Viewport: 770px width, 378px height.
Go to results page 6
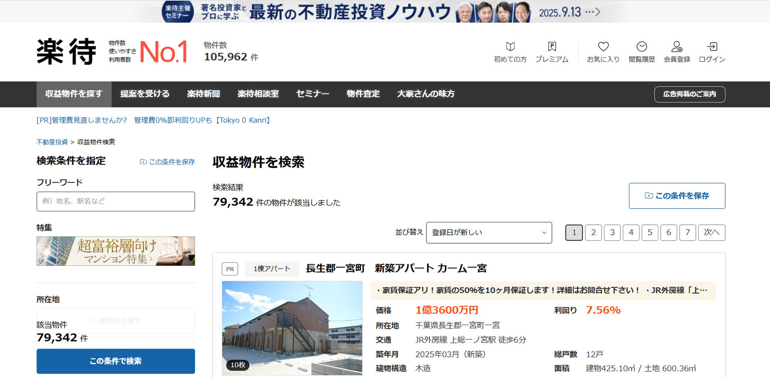(x=668, y=233)
